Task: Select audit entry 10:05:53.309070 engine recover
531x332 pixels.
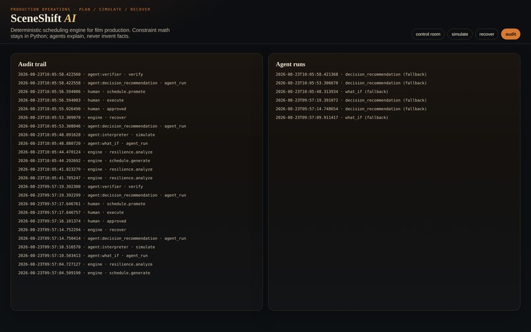Action: click(x=72, y=117)
